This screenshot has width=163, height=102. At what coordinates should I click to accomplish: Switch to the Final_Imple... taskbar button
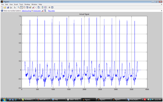(134, 100)
